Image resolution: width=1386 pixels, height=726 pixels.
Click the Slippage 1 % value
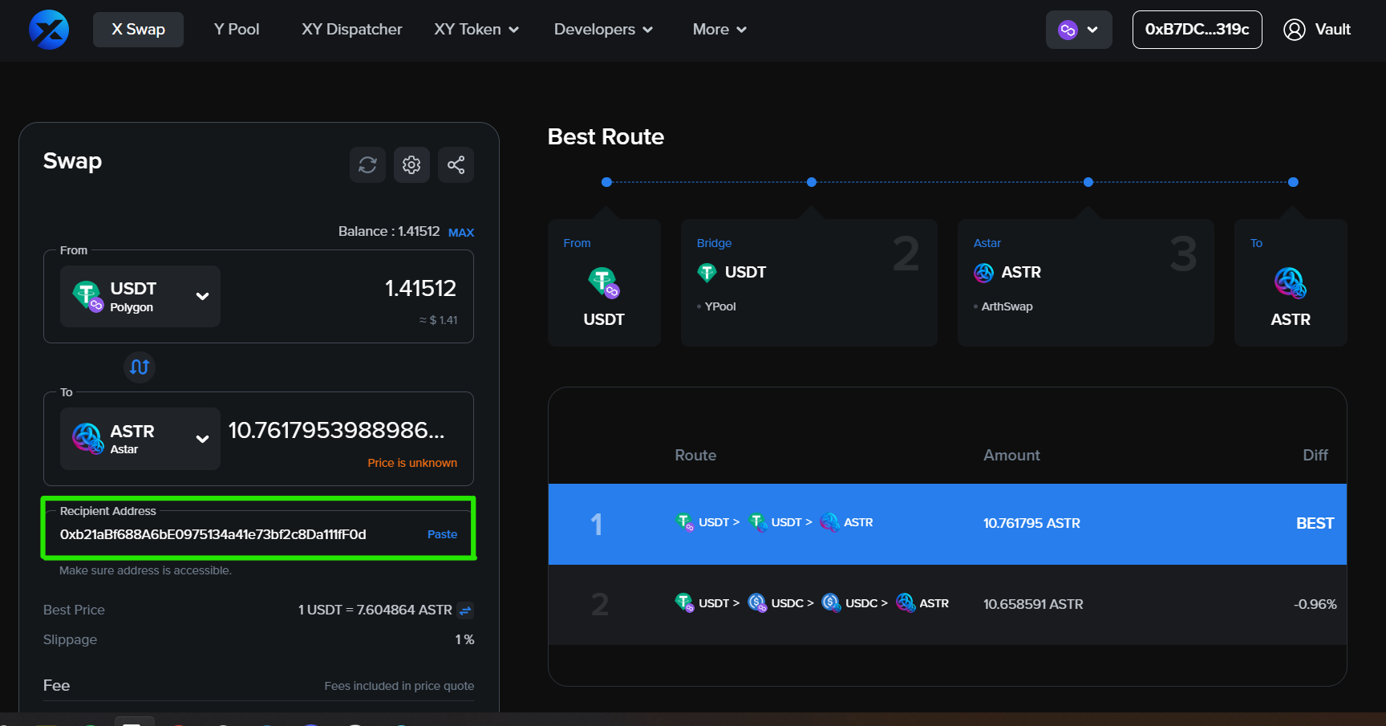(x=464, y=639)
